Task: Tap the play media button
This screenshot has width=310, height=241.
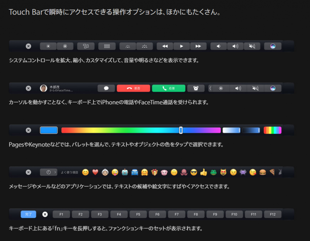Action: coord(182,46)
